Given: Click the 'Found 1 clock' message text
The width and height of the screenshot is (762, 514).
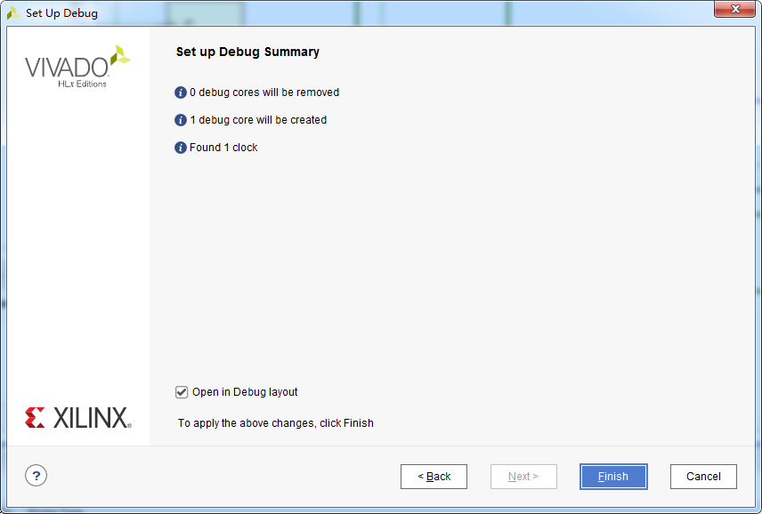Looking at the screenshot, I should point(223,148).
